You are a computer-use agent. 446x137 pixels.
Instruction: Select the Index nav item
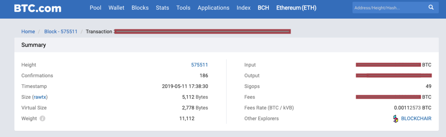[243, 8]
